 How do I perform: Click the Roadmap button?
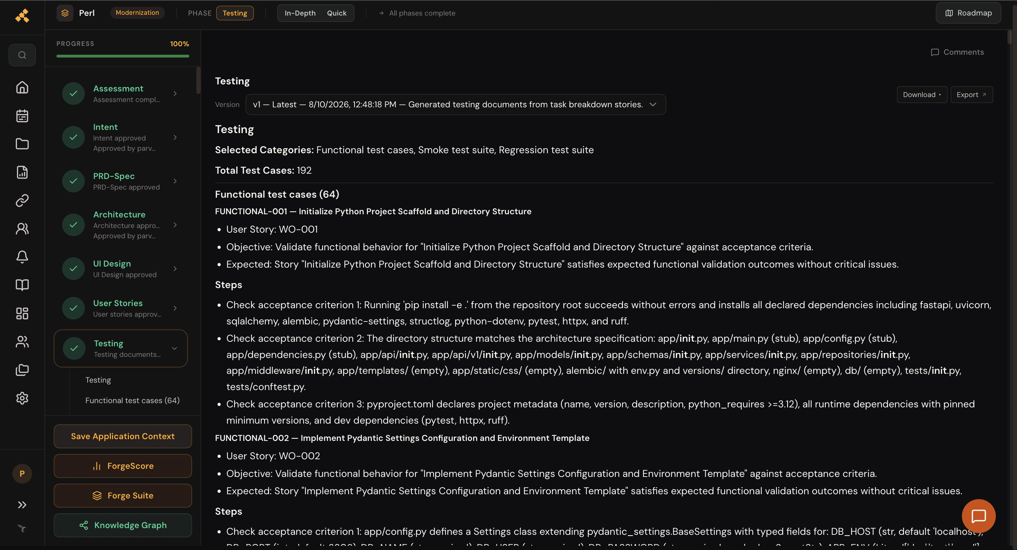pyautogui.click(x=968, y=13)
